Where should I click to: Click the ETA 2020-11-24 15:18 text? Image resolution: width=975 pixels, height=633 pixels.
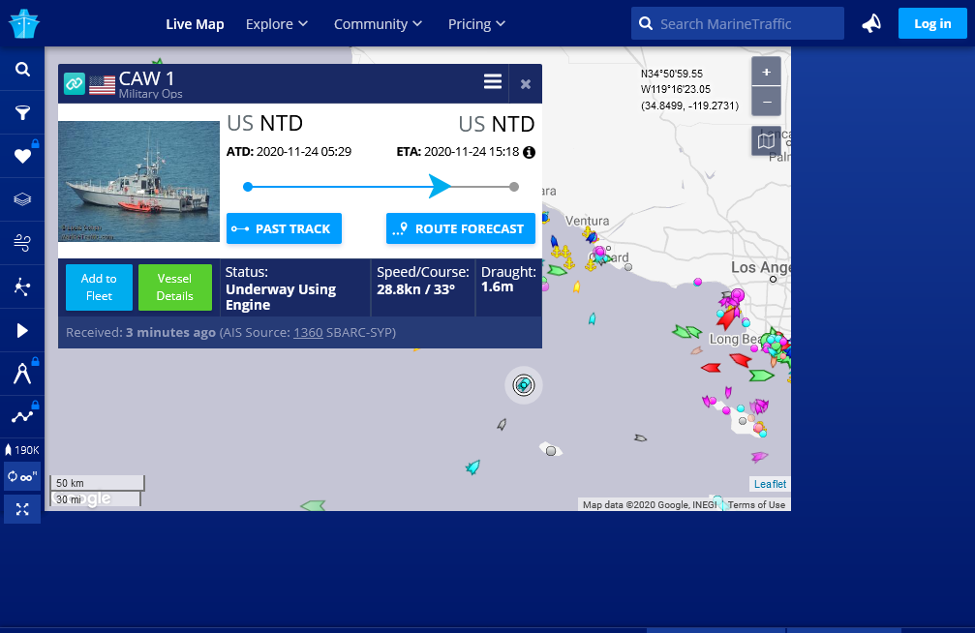(x=458, y=152)
